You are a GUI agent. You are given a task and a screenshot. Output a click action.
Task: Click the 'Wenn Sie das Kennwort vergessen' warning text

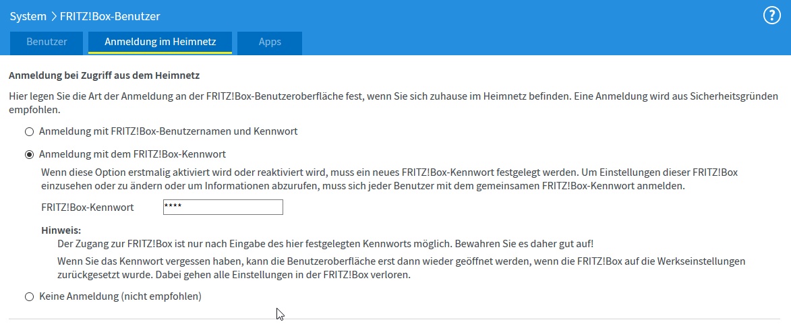[401, 269]
